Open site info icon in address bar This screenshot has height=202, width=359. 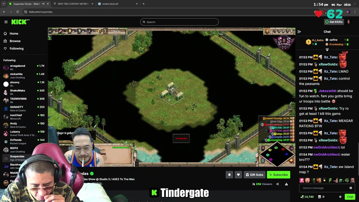(26, 12)
